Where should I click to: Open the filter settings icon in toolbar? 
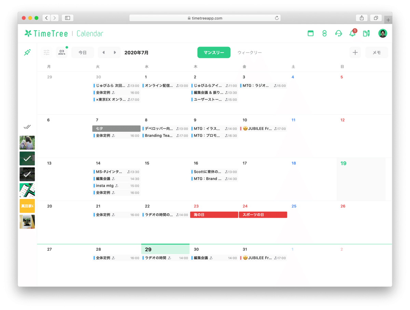point(46,53)
